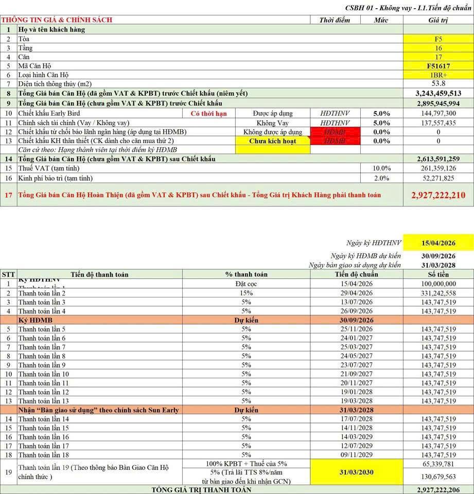
Task: Select "Thanh toán lần 5" row label
Action: coord(42,329)
